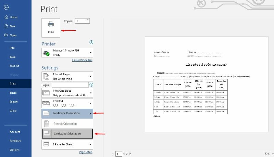274x157 pixels.
Task: Click the Copies number stepper
Action: (88, 21)
